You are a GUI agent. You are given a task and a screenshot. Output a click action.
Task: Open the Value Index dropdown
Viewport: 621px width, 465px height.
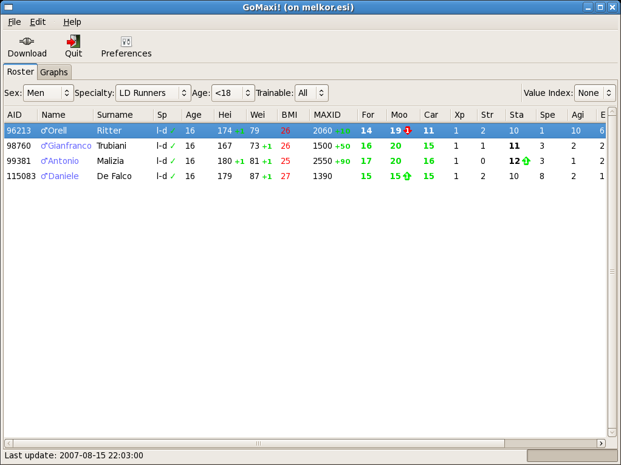[x=594, y=93]
